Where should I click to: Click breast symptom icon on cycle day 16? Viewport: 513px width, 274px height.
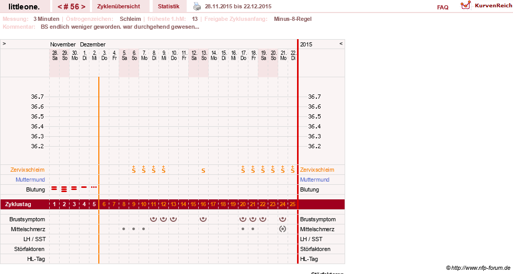[x=203, y=219]
